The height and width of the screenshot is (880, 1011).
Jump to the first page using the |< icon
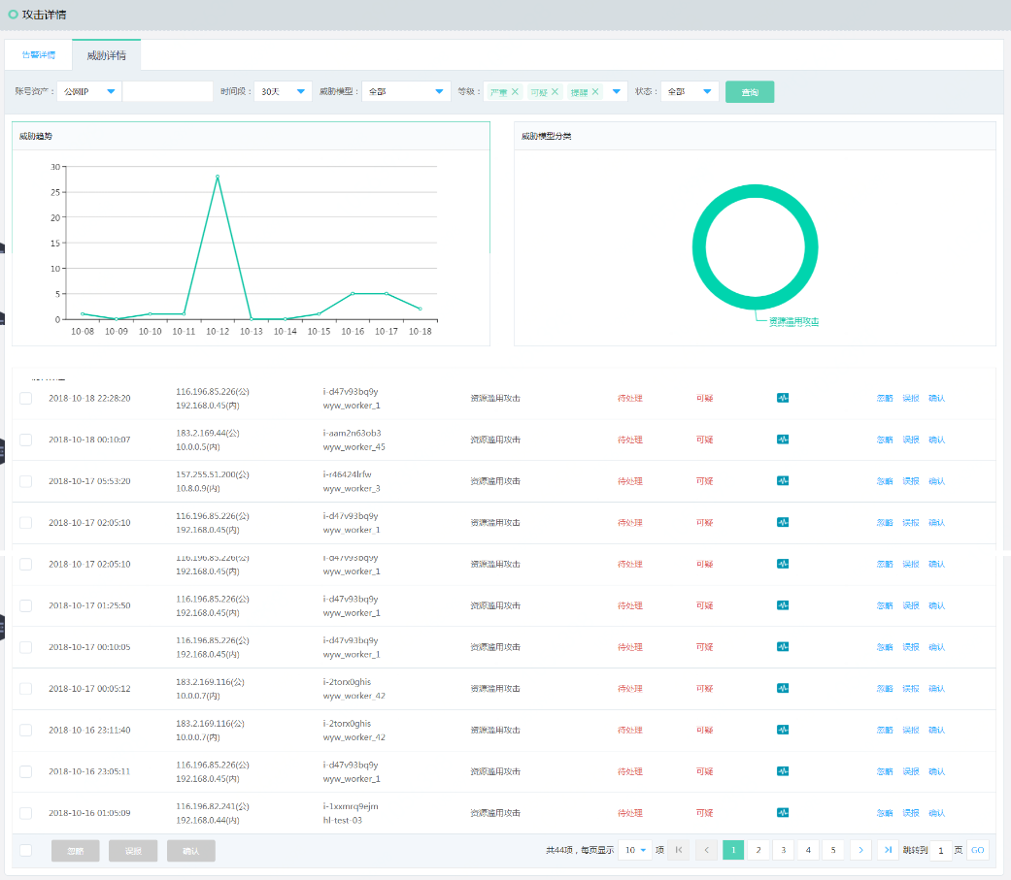tap(680, 849)
